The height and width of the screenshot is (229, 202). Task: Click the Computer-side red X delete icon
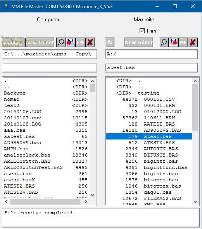90,42
